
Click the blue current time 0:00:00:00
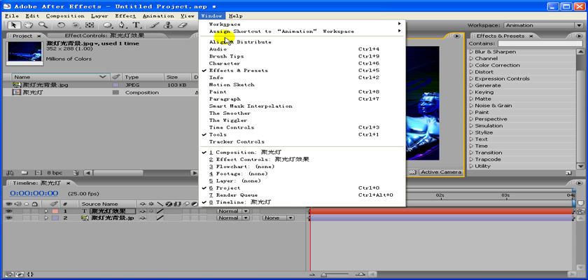[34, 193]
